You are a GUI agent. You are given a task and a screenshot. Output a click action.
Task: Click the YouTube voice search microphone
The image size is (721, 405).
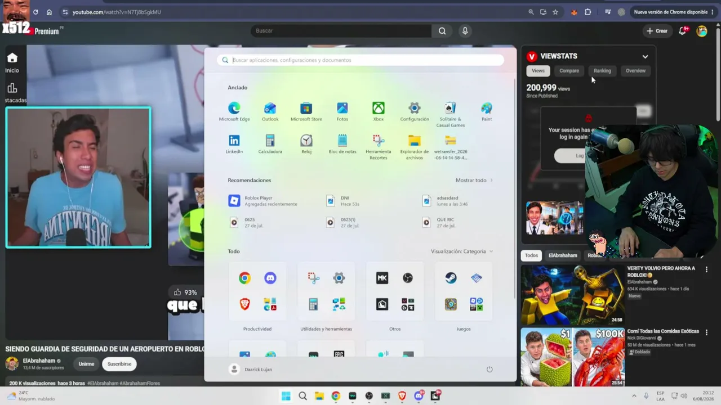(x=465, y=31)
